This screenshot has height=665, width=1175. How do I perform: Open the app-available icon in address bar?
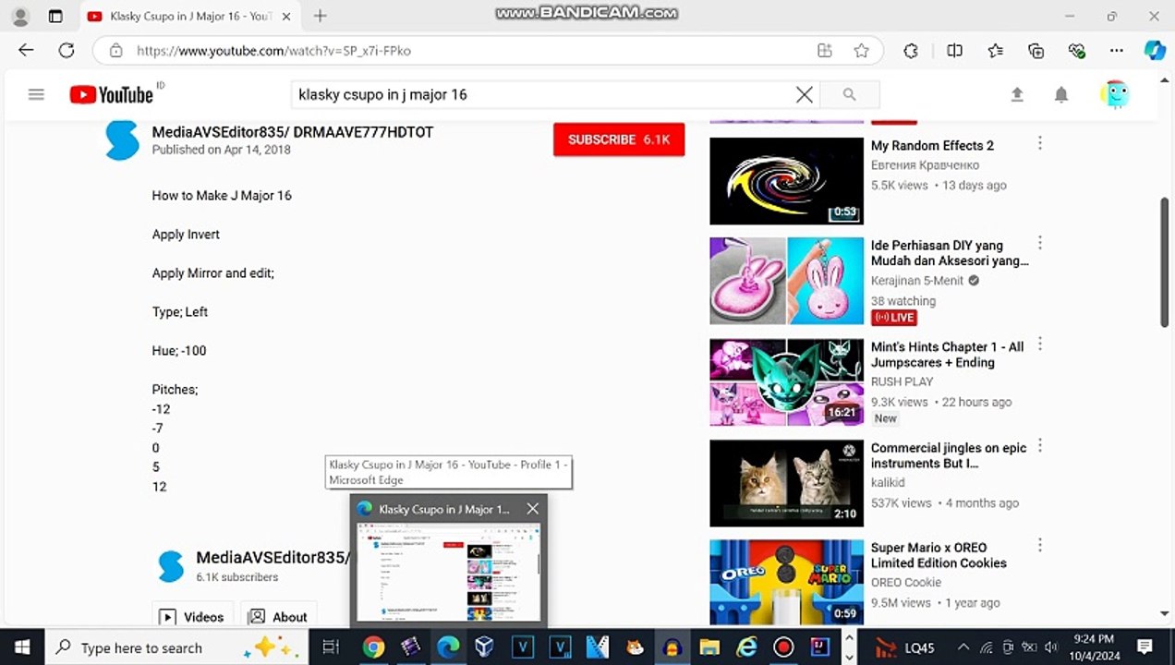coord(825,51)
